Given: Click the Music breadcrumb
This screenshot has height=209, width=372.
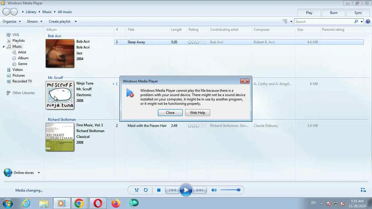Looking at the screenshot, I should point(47,12).
